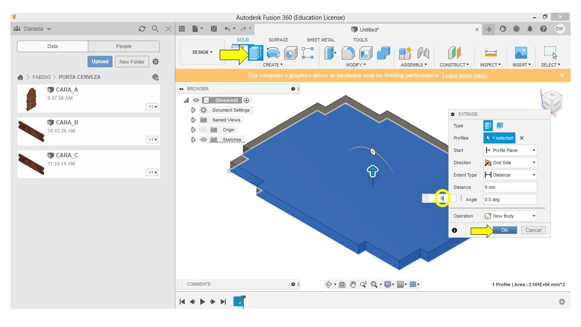Toggle visibility of the Unsaved root component
The image size is (581, 327).
tap(196, 100)
